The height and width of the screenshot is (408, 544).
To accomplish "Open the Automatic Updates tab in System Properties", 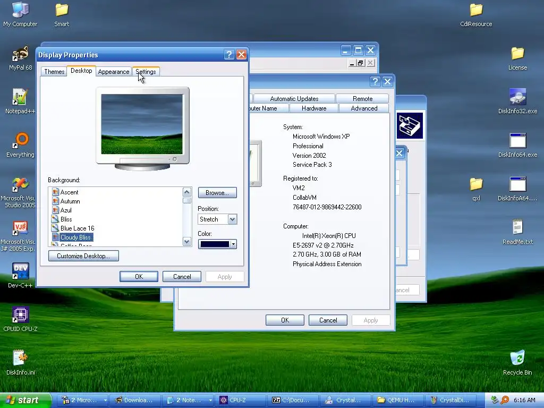I will pyautogui.click(x=294, y=98).
